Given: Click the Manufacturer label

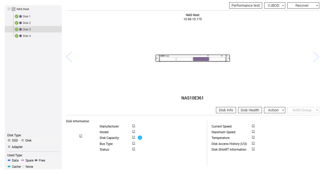Looking at the screenshot, I should [109, 126].
